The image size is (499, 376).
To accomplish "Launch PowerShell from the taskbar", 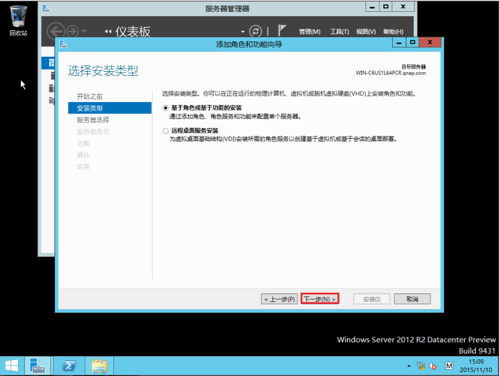I will (x=69, y=365).
